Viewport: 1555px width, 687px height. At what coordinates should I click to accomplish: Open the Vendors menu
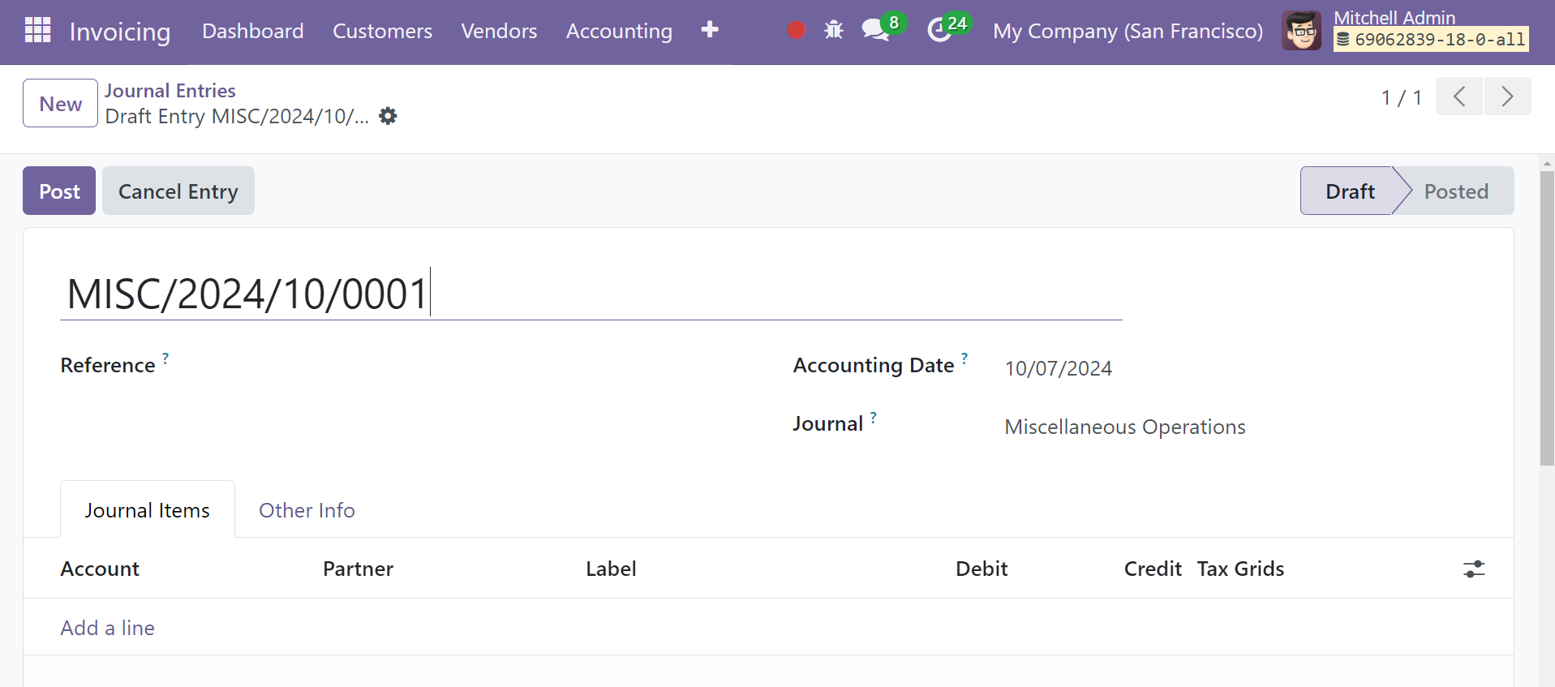[x=499, y=31]
